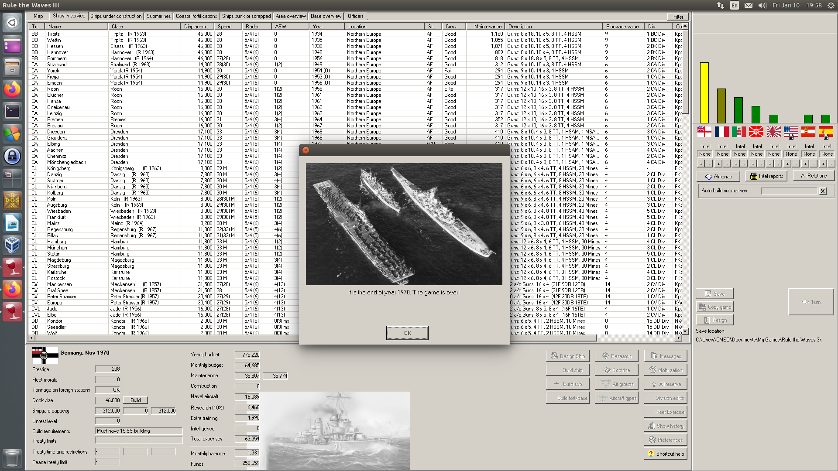Click the tall yellow tension bar
Image resolution: width=838 pixels, height=471 pixels.
704,92
